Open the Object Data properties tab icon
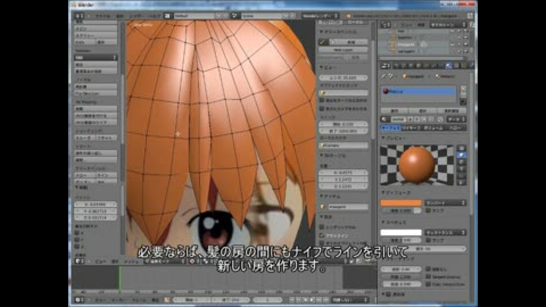Screen dimensions: 546x307 (441, 65)
